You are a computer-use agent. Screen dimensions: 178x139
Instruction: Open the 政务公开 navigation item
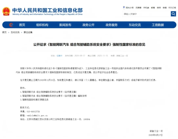coord(88,25)
